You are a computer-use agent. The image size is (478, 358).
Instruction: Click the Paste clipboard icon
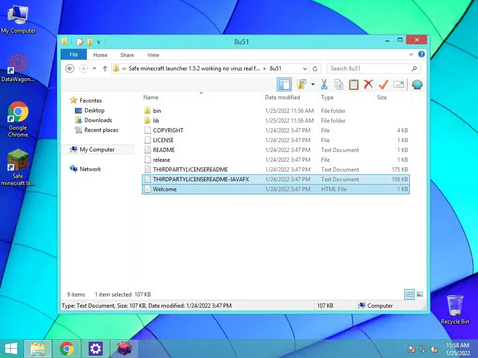click(354, 84)
